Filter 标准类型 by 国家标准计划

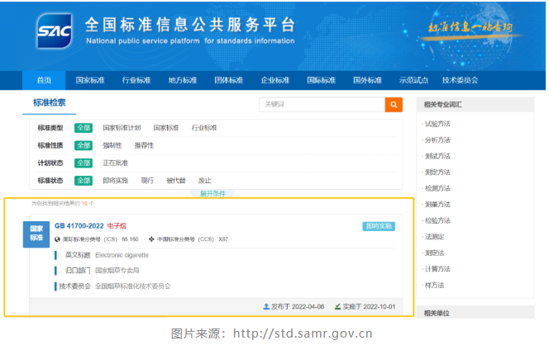[122, 128]
